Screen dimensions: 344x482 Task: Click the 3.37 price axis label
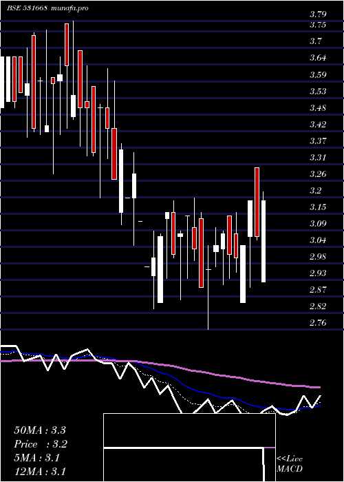318,141
